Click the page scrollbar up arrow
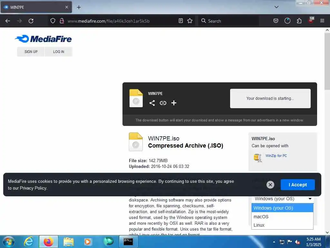Viewport: 330px width, 248px height. 327,30
